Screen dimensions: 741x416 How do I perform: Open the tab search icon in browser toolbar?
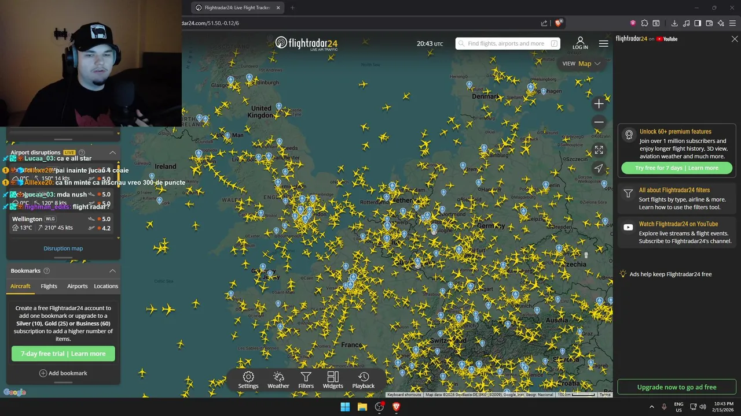point(656,23)
